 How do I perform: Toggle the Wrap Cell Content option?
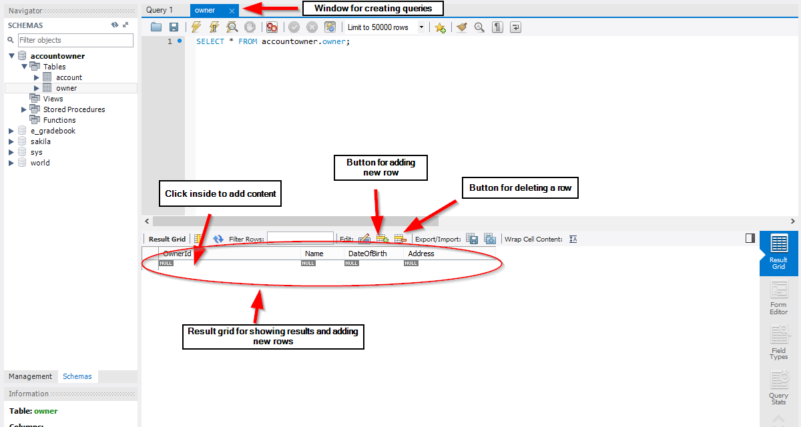573,239
